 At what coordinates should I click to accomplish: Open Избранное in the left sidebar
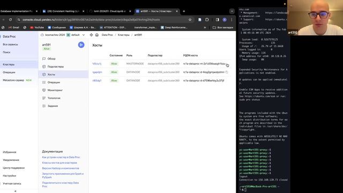coord(10,152)
